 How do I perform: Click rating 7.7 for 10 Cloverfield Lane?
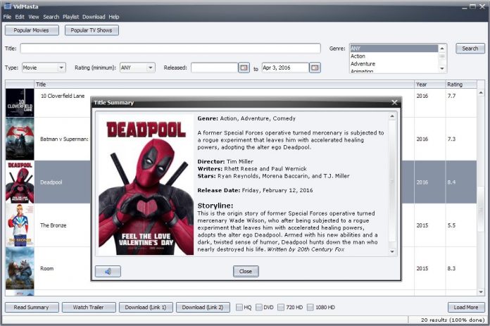(x=451, y=96)
